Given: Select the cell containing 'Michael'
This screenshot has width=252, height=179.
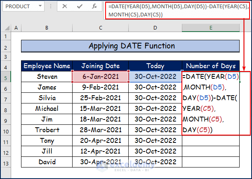Looking at the screenshot, I should tap(47, 109).
